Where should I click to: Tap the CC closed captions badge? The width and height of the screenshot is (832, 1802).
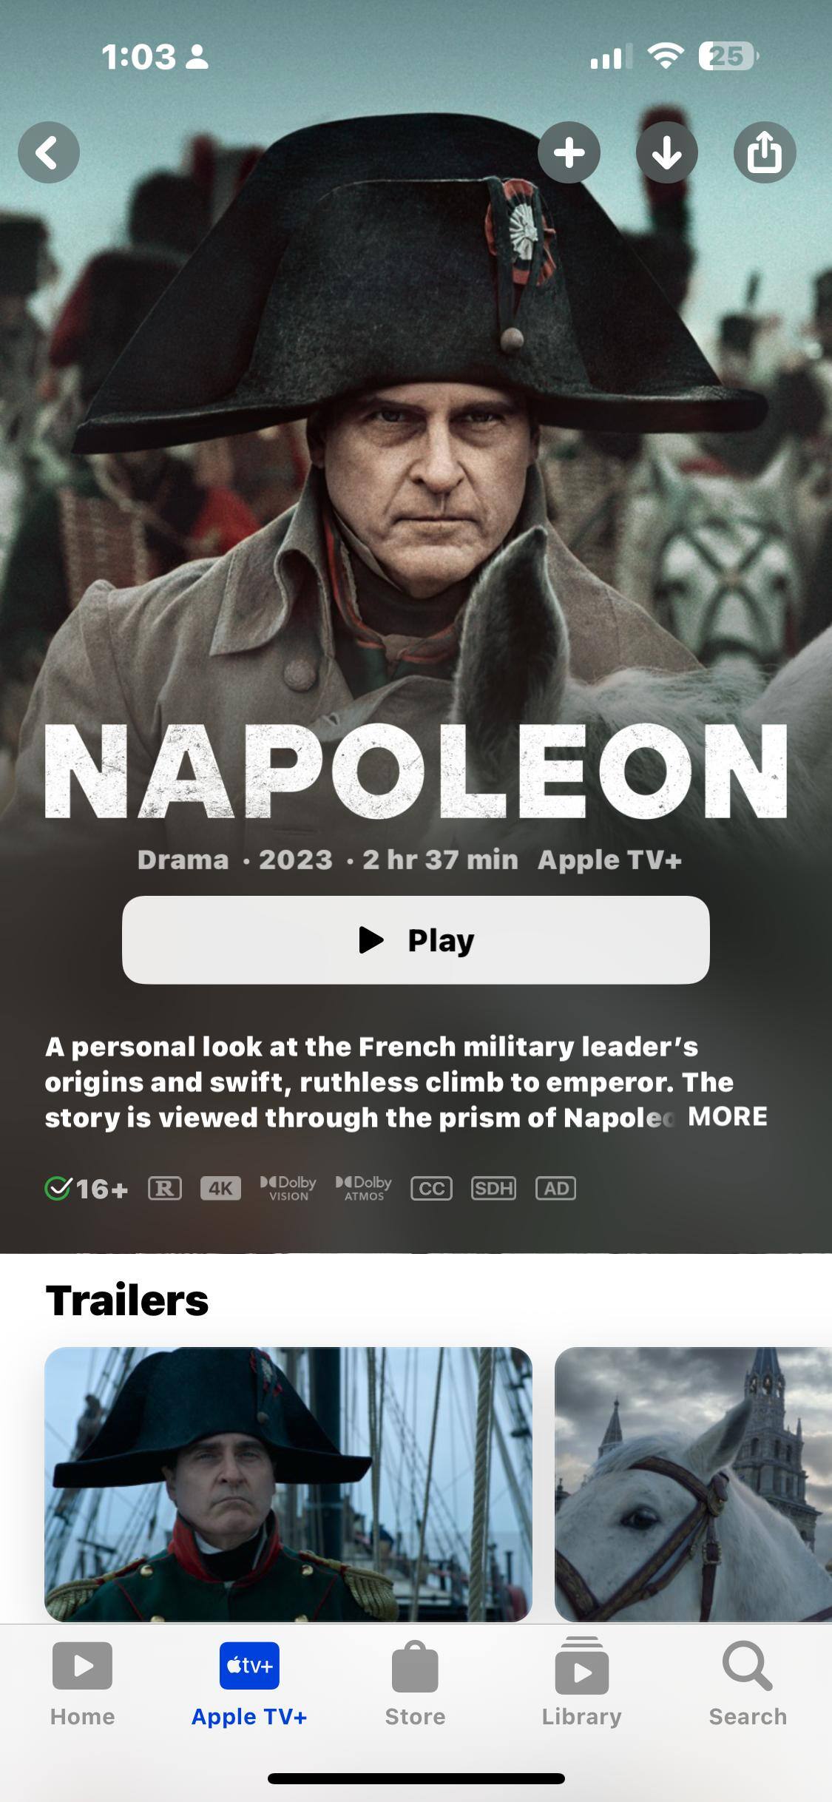pos(431,1188)
